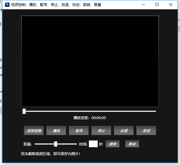Pause the video using 暂停
Viewport: 180px width, 165px height.
[79, 131]
